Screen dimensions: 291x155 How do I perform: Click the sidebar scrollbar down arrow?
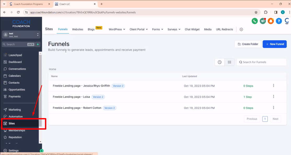pos(40,142)
